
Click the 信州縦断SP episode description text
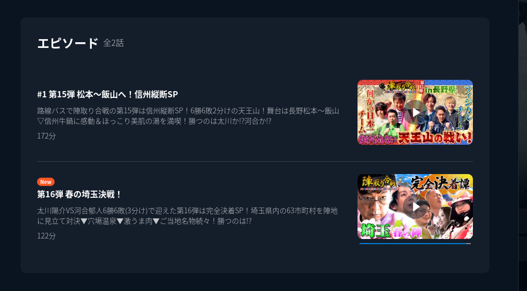point(188,116)
